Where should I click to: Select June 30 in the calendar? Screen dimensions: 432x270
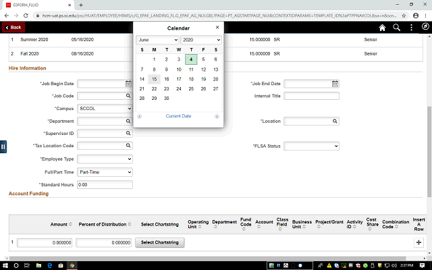[167, 99]
